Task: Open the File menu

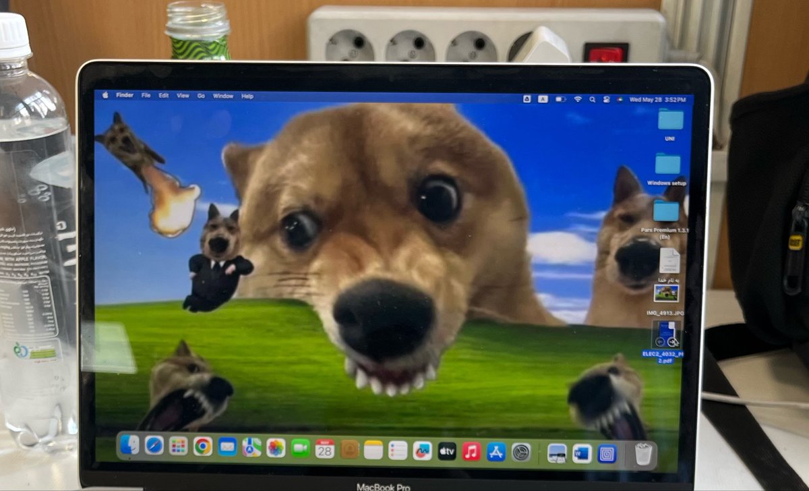Action: (146, 96)
